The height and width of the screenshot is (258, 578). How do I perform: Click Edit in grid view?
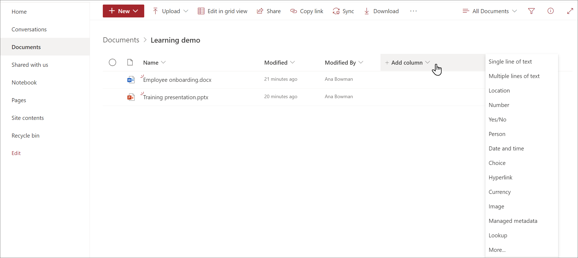(x=223, y=11)
